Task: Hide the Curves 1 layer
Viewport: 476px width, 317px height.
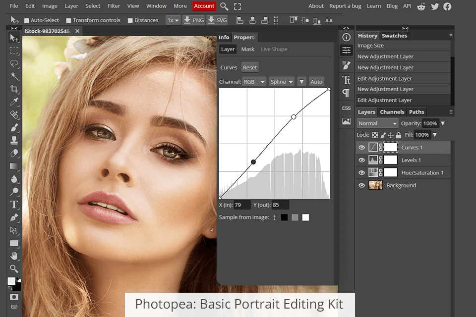Action: [361, 148]
